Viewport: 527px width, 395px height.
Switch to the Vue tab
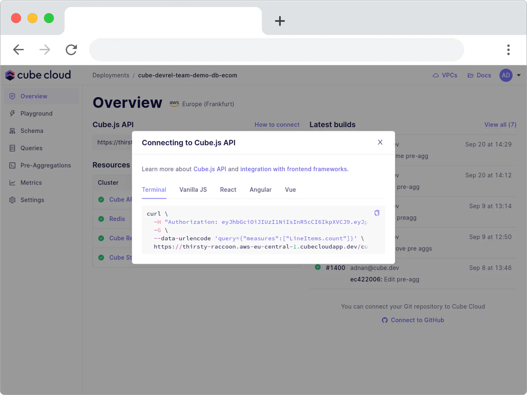290,190
